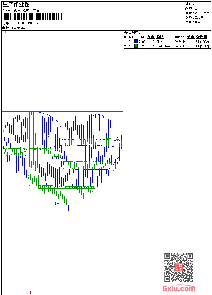Select the Blue thread row in the stop sequence
212x295 pixels.
(x=164, y=42)
